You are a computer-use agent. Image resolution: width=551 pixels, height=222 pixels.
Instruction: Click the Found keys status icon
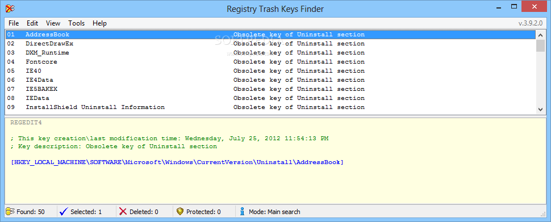click(10, 211)
